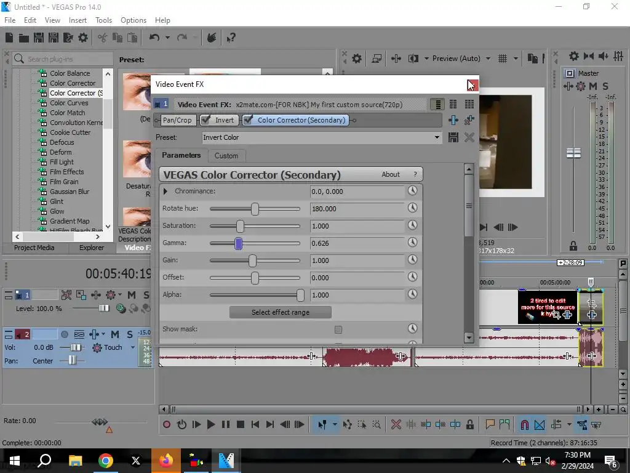Open preview overlays grid icon
The width and height of the screenshot is (630, 473).
point(503,59)
